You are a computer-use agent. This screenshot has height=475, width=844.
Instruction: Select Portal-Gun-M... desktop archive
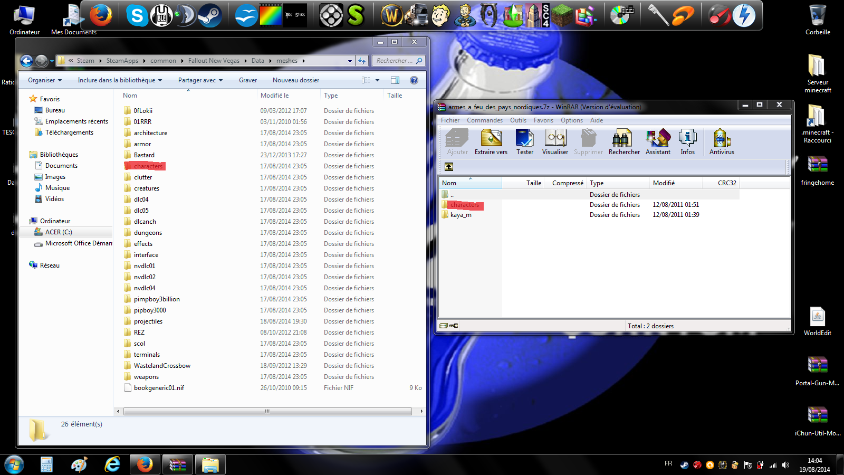(x=818, y=371)
